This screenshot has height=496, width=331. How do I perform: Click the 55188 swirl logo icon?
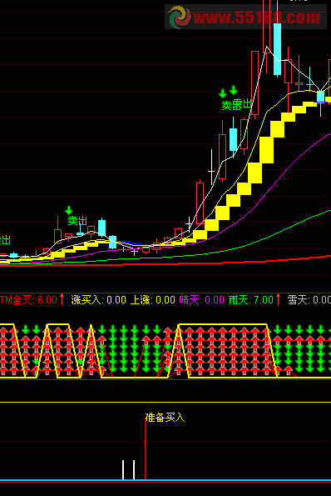pos(179,17)
